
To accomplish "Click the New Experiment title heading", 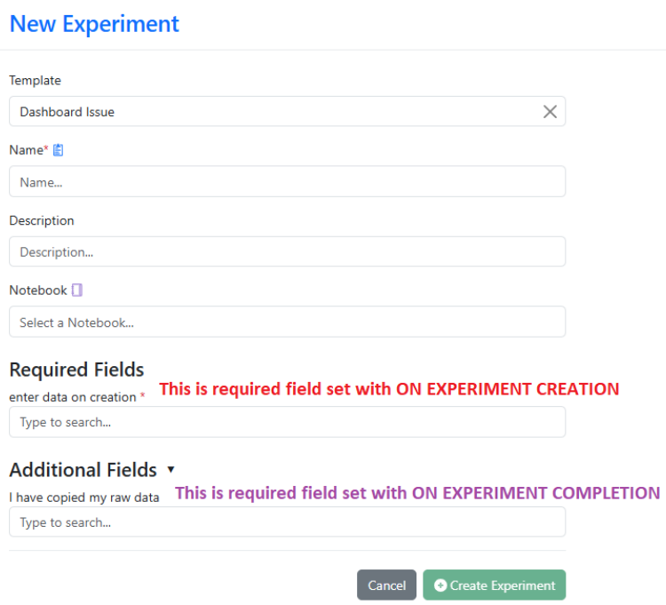I will click(x=94, y=24).
